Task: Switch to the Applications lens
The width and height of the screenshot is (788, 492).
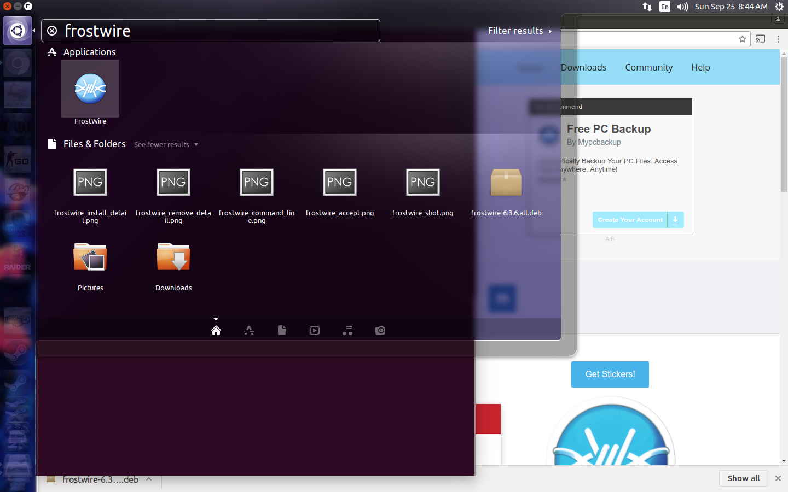Action: click(249, 330)
